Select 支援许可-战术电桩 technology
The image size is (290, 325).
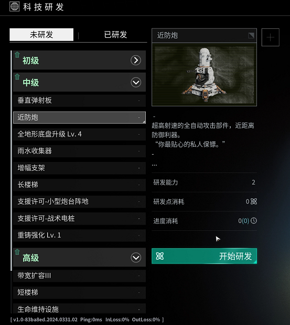[x=79, y=218]
